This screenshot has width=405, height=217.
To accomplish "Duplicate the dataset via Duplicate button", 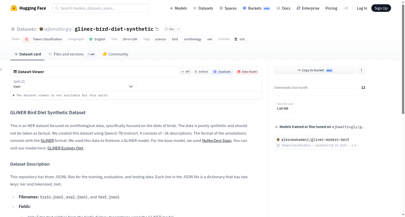I will click(x=222, y=72).
